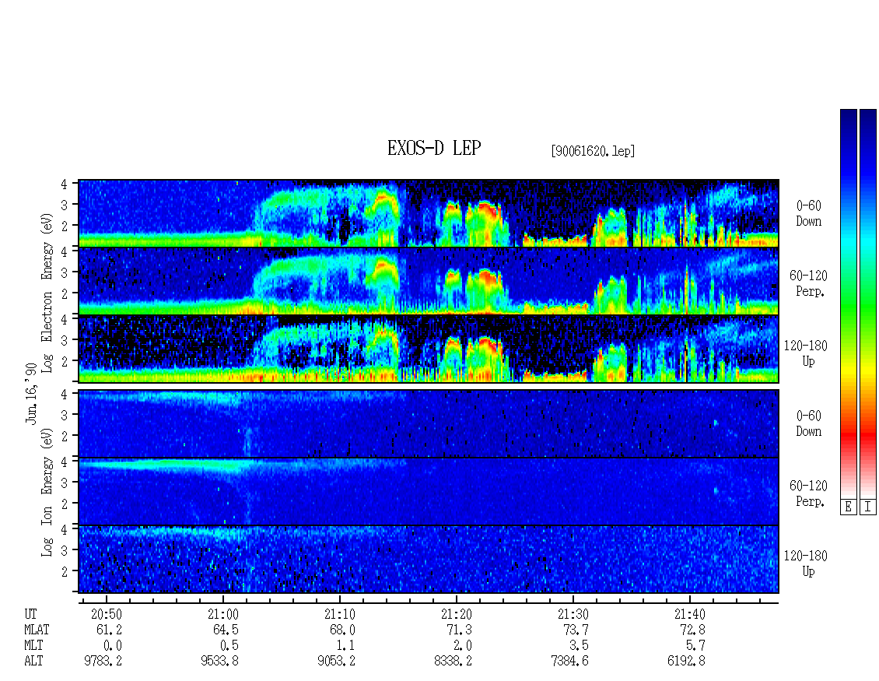The width and height of the screenshot is (879, 681).
Task: Click ALT value 9053.2
Action: [x=336, y=662]
